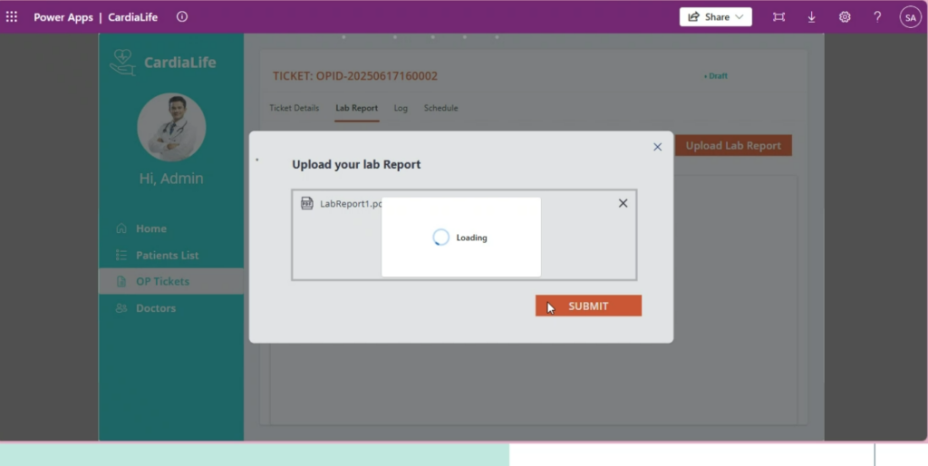928x466 pixels.
Task: Open the SA account avatar
Action: [x=910, y=17]
